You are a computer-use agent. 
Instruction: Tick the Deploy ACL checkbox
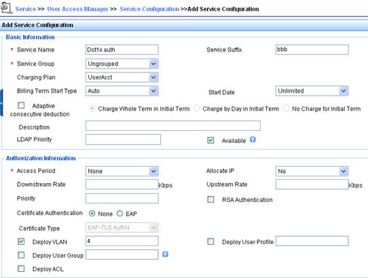click(21, 269)
